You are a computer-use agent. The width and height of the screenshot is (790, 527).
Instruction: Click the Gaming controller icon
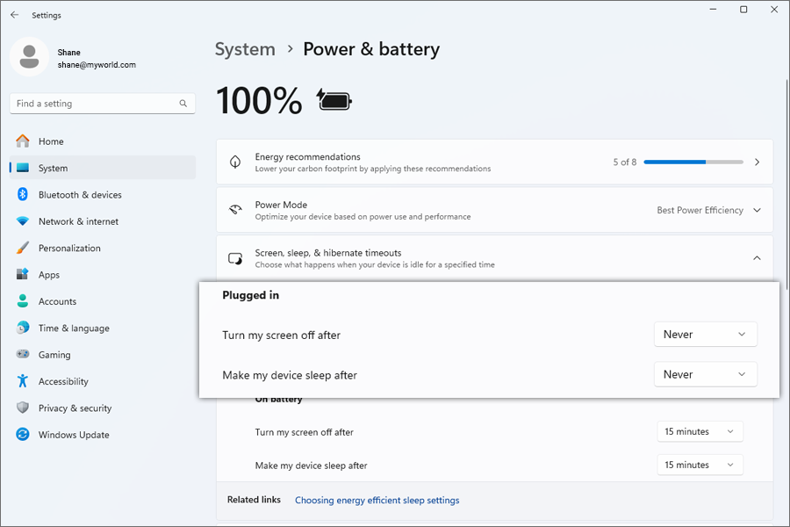coord(23,355)
